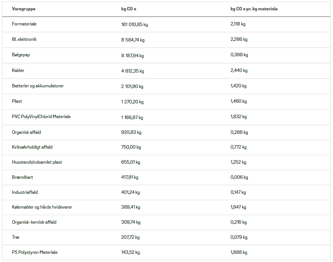Select the Bølgepap row label

21,55
